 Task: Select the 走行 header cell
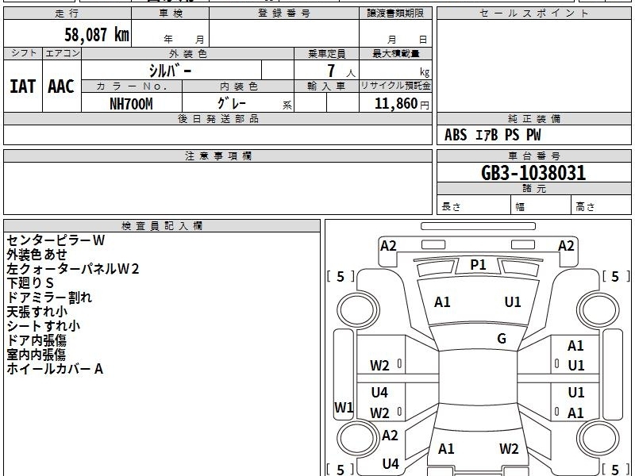click(x=67, y=13)
